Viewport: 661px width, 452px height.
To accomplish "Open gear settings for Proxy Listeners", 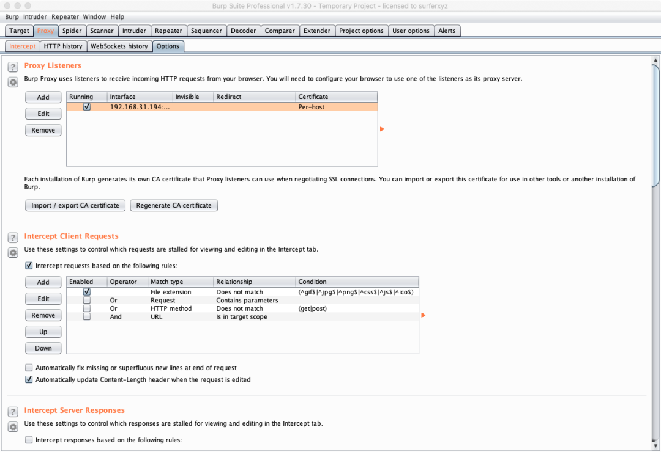I will pos(12,82).
